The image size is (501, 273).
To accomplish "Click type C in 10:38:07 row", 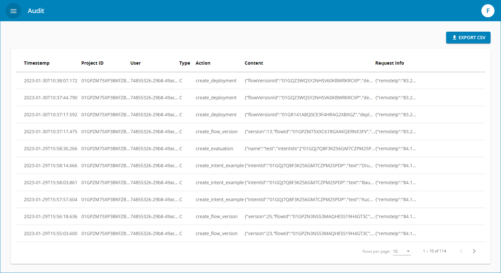I will (181, 81).
